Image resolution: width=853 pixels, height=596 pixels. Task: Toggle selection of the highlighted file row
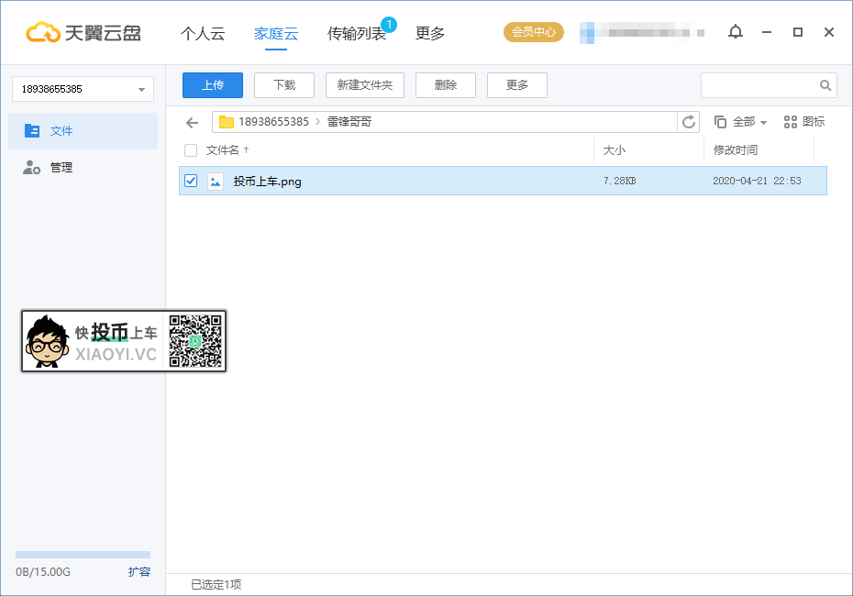413,181
